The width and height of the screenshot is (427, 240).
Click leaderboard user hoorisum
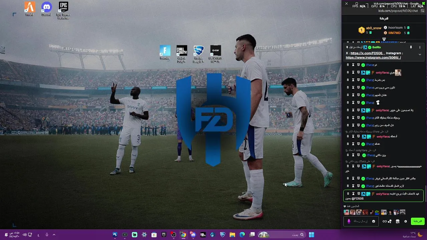point(395,28)
